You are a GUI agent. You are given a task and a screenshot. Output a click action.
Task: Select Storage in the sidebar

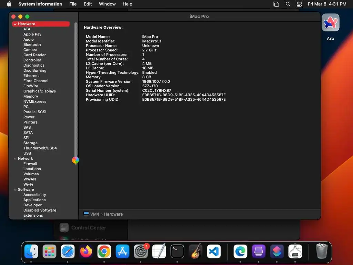tap(30, 143)
